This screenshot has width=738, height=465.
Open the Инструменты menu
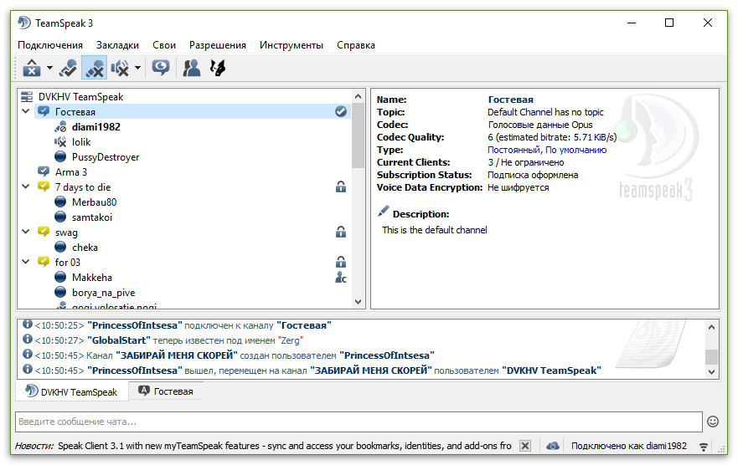291,45
